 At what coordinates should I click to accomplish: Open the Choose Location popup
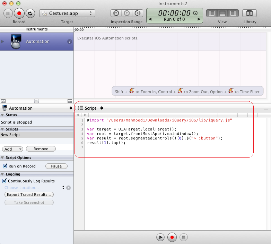(x=34, y=188)
